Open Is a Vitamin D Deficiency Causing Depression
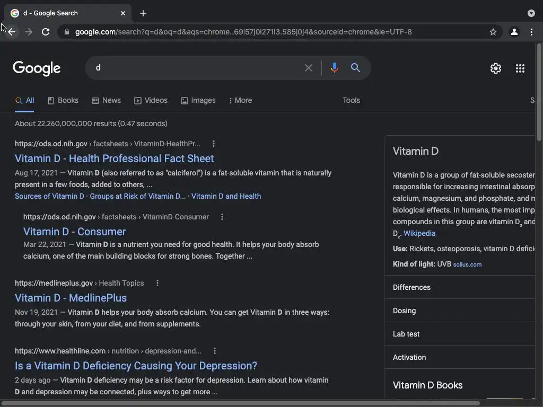This screenshot has height=407, width=543. 136,366
